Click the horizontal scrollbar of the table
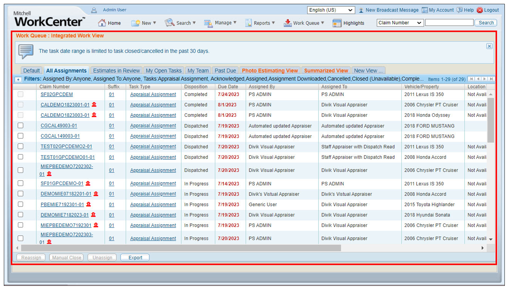Image resolution: width=509 pixels, height=290 pixels. pos(181,248)
